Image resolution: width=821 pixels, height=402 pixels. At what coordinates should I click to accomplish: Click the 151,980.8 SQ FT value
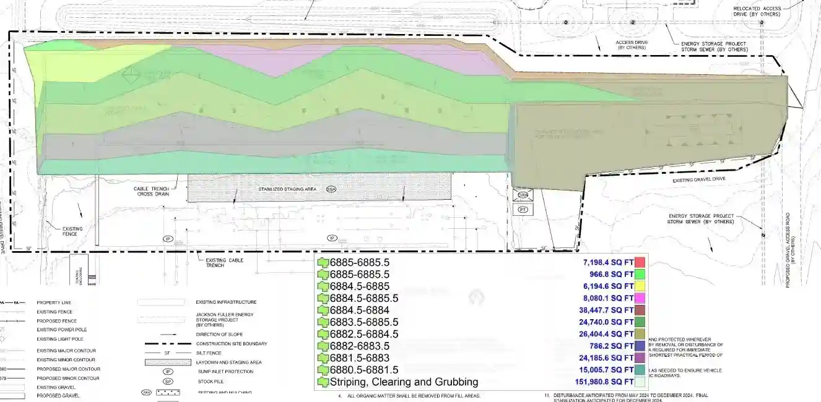(604, 382)
